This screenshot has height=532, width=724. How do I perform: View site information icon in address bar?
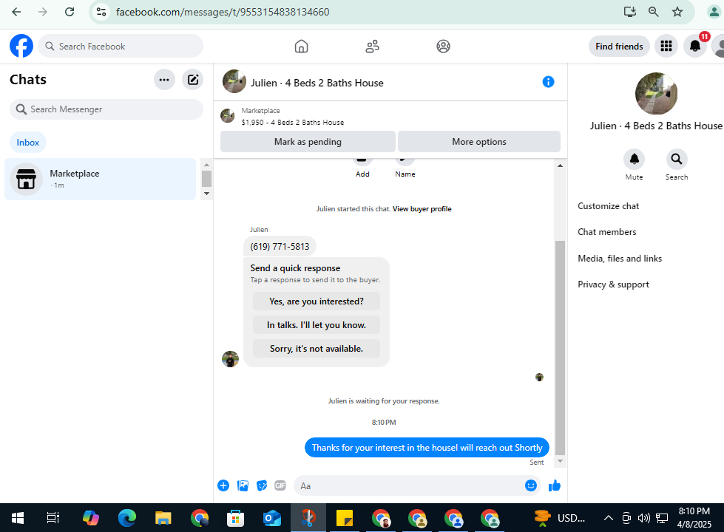click(101, 12)
